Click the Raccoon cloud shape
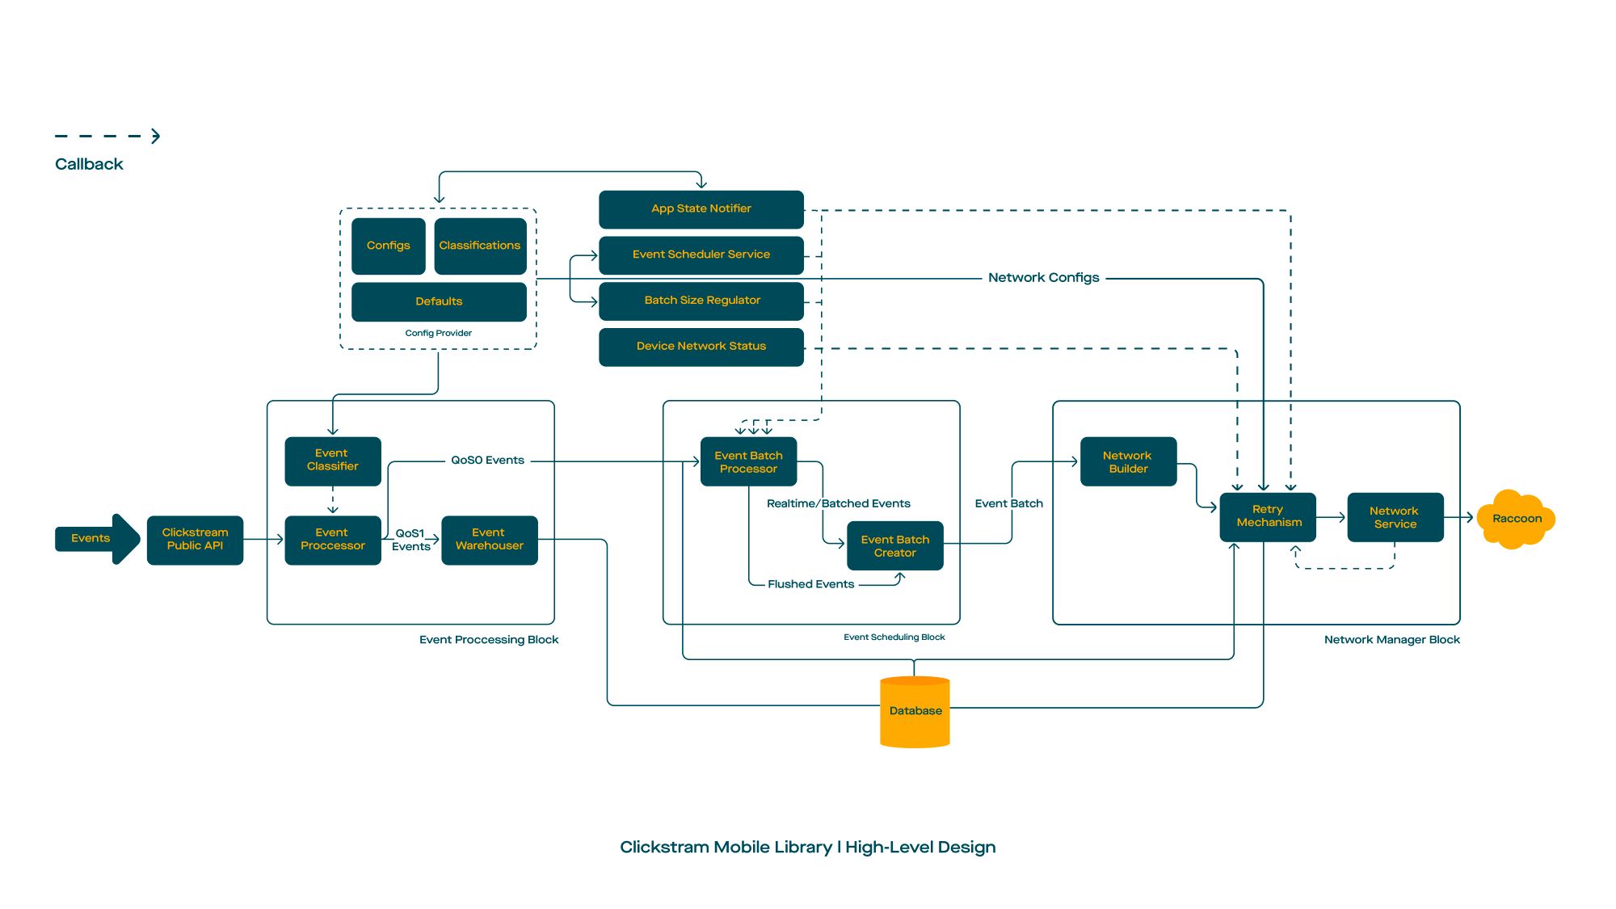Image resolution: width=1616 pixels, height=909 pixels. (x=1516, y=519)
